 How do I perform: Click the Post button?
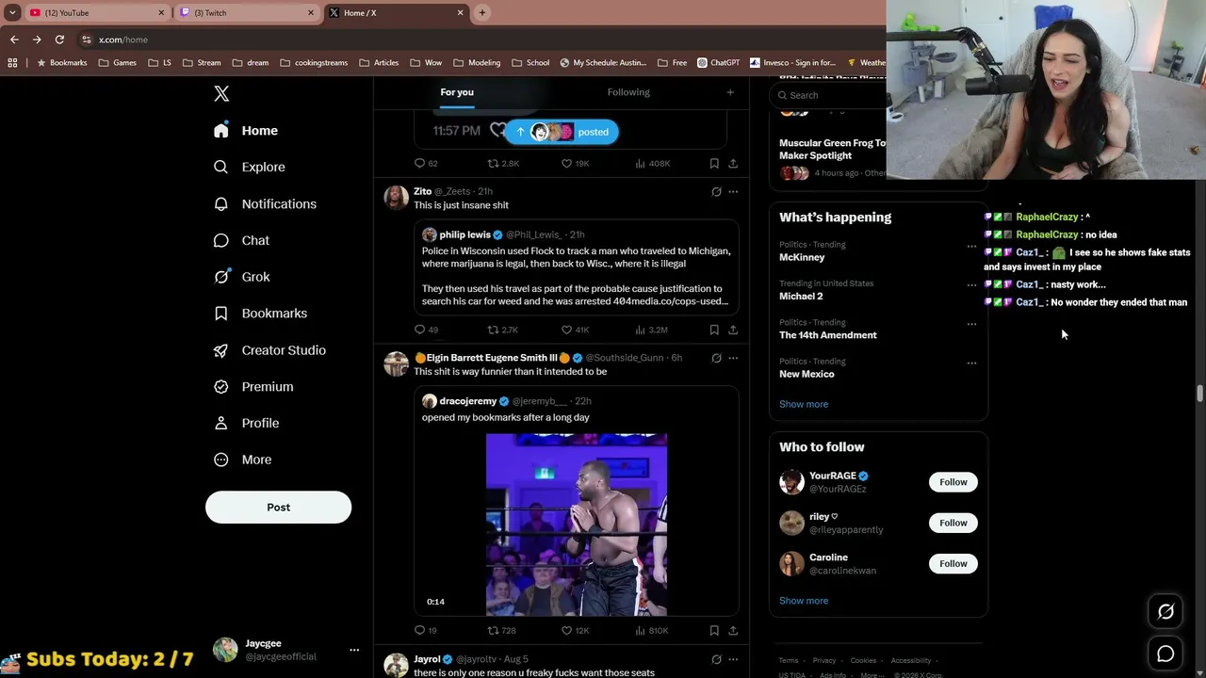tap(278, 508)
